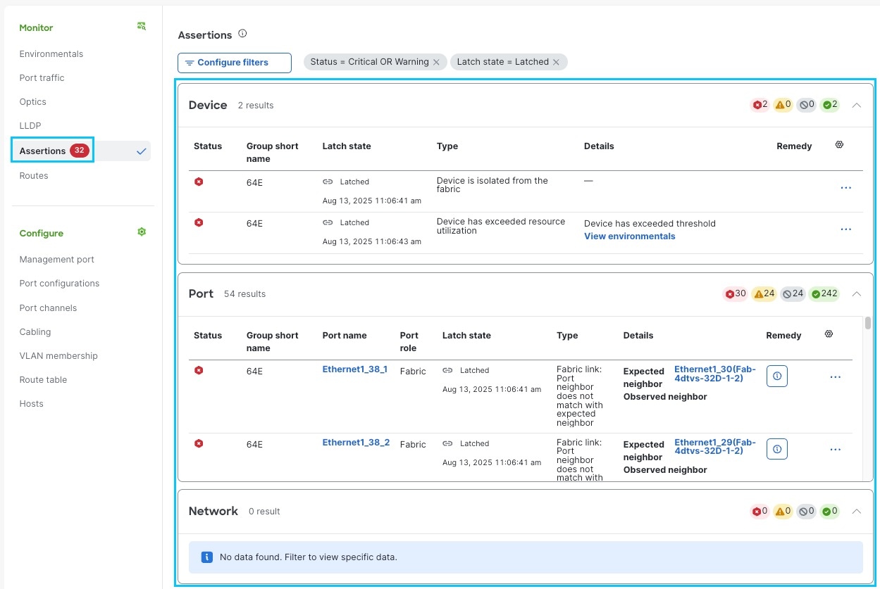Click Port warning count badge showing 24
Viewport: 880px width, 589px height.
[764, 294]
